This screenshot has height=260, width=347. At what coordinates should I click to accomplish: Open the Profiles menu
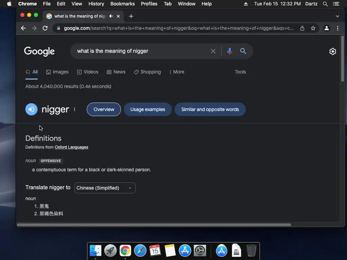pyautogui.click(x=149, y=4)
